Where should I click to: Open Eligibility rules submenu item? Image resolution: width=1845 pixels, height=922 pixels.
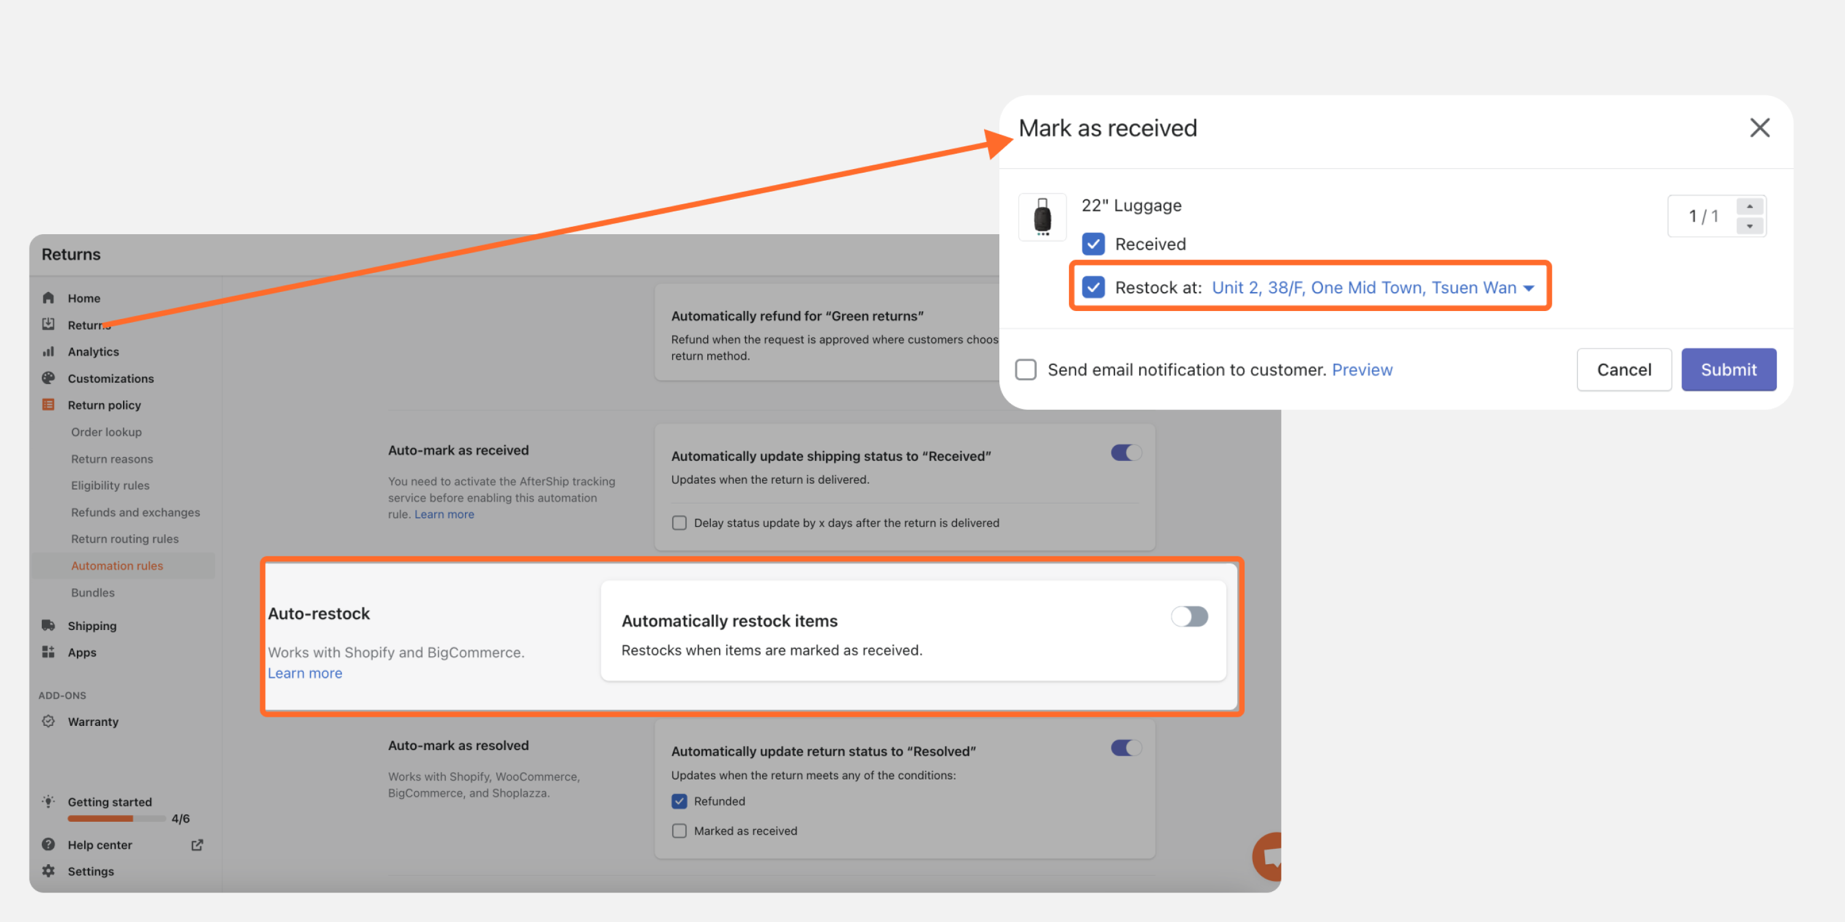tap(109, 486)
